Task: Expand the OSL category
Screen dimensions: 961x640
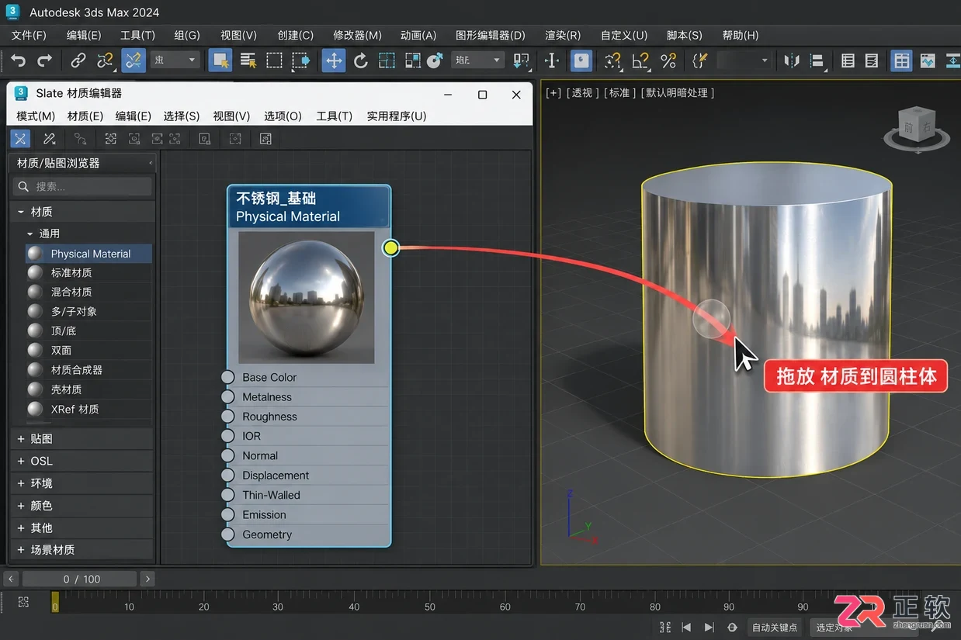Action: pos(21,461)
